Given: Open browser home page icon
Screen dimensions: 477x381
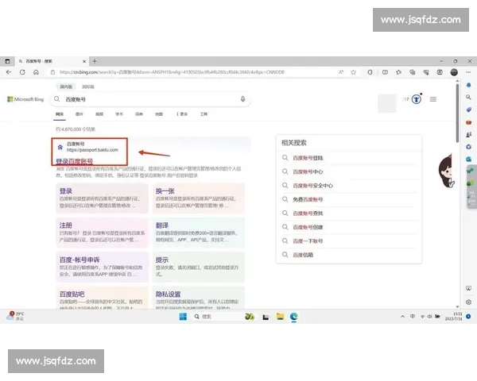Looking at the screenshot, I should point(36,72).
